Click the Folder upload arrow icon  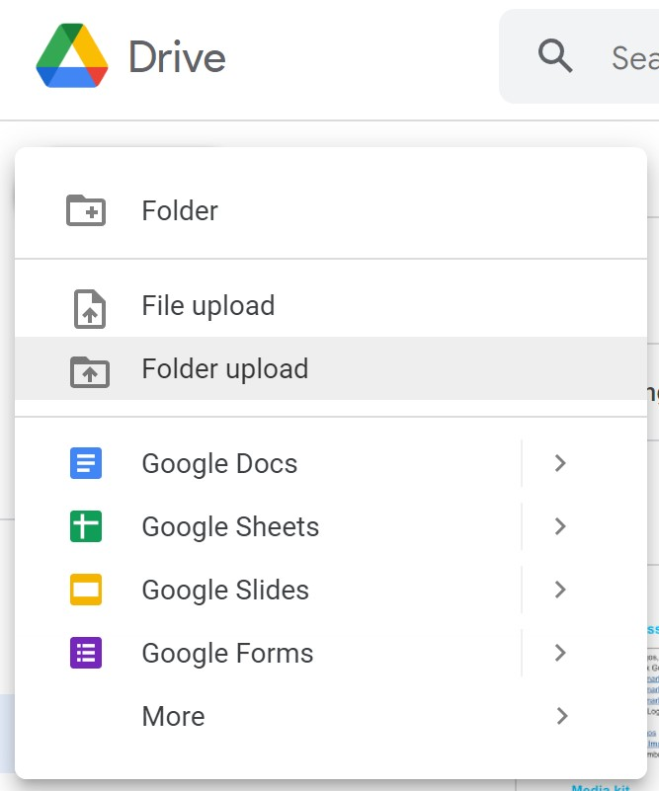[x=90, y=370]
